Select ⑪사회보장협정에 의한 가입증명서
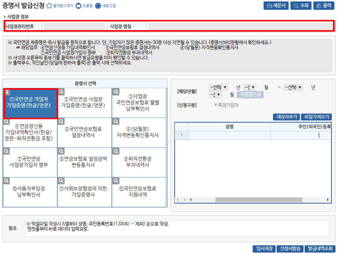Image resolution: width=338 pixels, height=254 pixels. pyautogui.click(x=84, y=192)
